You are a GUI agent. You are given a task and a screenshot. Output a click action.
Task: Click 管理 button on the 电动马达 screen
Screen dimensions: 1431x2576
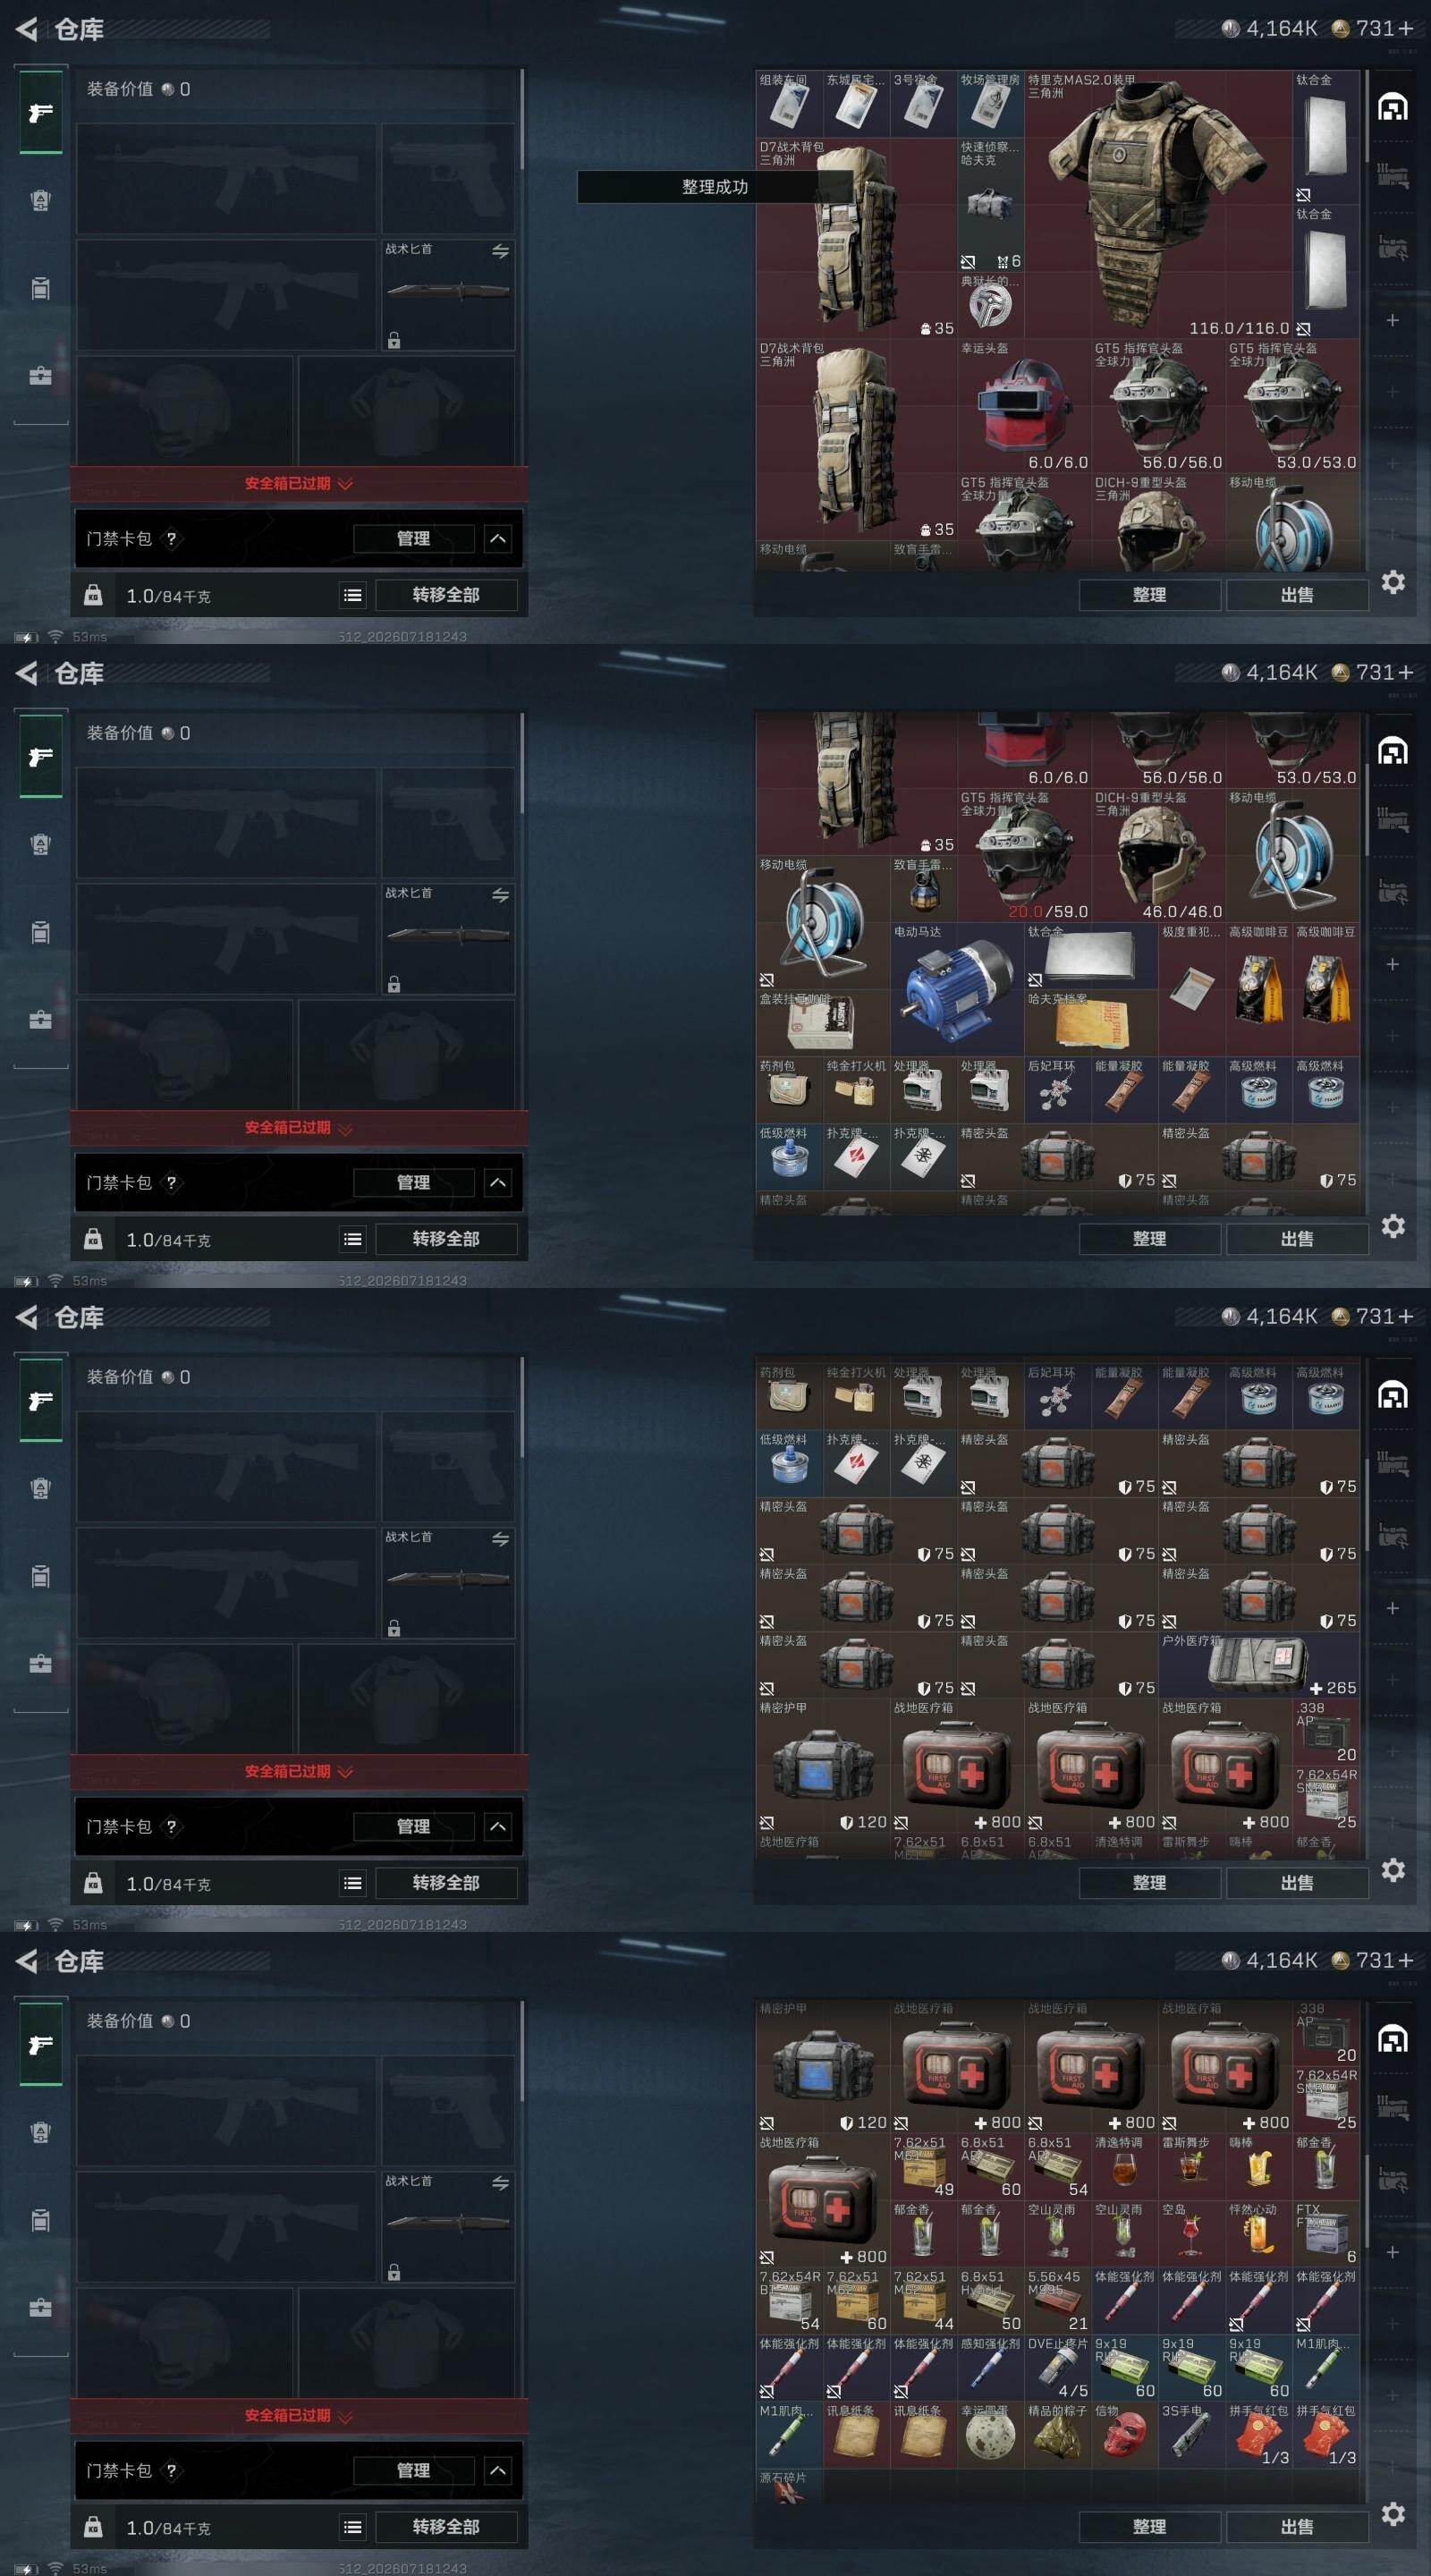point(413,1183)
